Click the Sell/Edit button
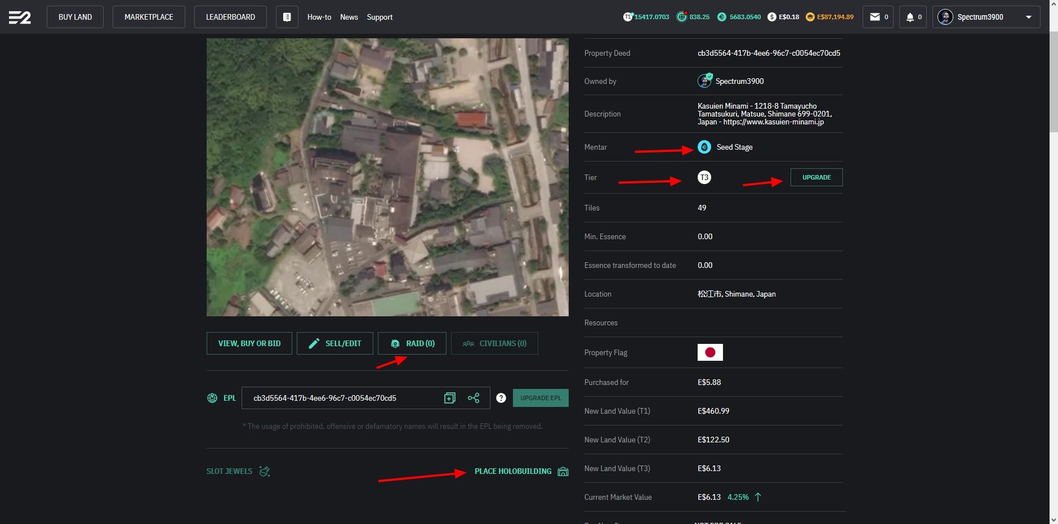 click(335, 343)
